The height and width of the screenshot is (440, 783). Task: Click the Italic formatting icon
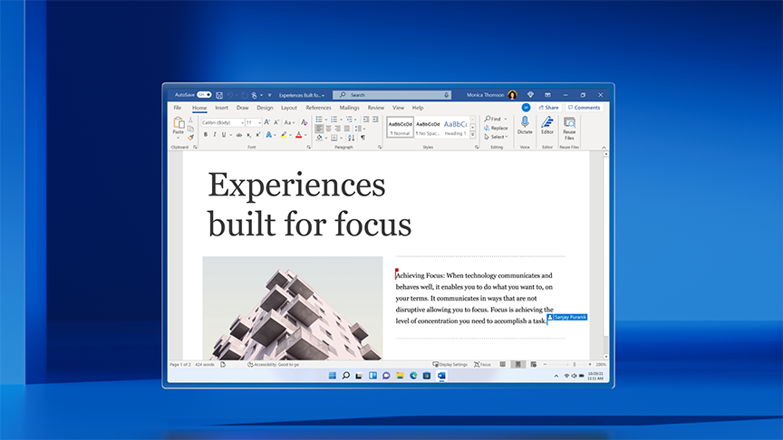tap(215, 135)
